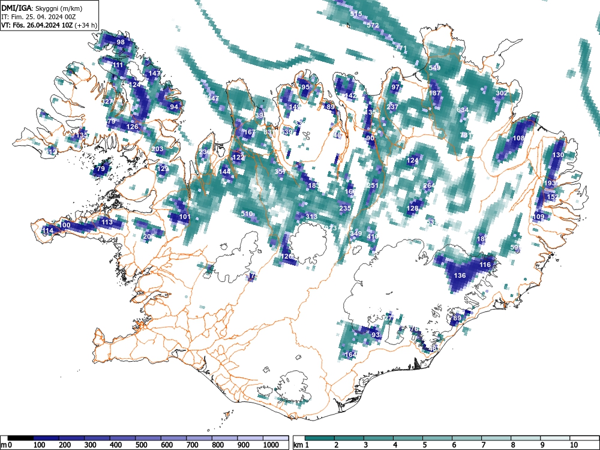Screen dimensions: 600x450
Task: Click the visibility value '136'
Action: [x=460, y=275]
